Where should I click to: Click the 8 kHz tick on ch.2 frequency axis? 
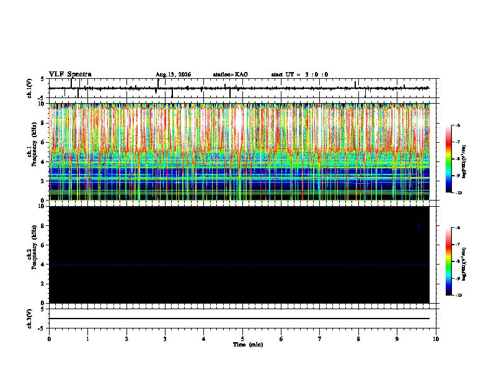pos(46,226)
